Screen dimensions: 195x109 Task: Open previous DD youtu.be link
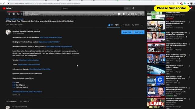tap(51, 38)
